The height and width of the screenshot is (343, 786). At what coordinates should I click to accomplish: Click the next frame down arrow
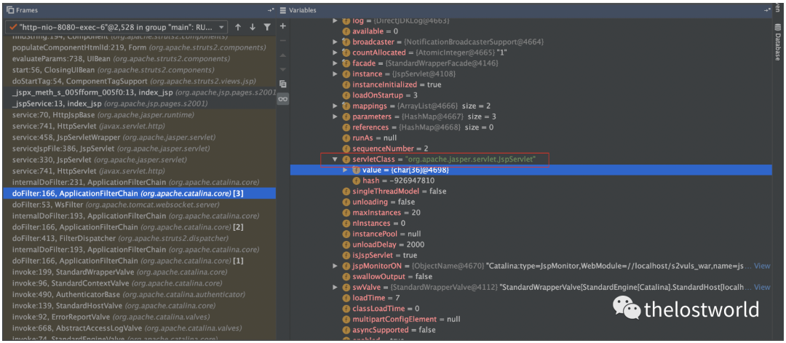coord(253,27)
